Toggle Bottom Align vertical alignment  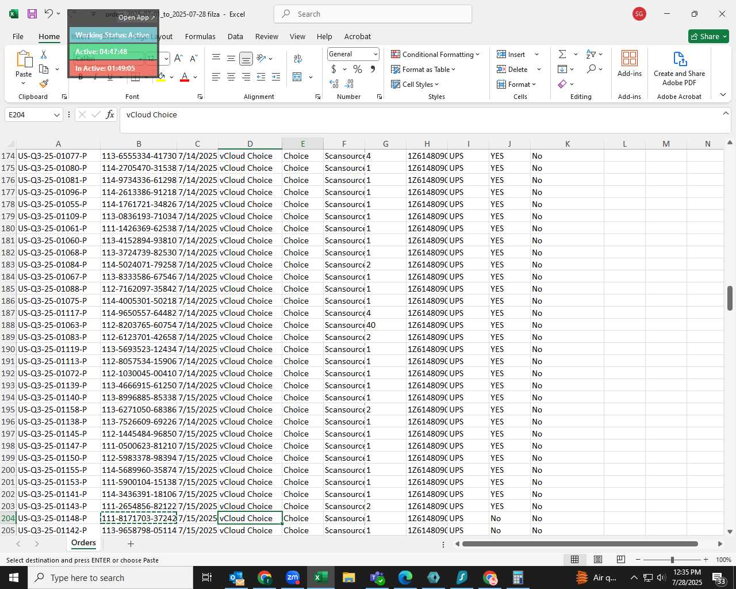coord(246,58)
